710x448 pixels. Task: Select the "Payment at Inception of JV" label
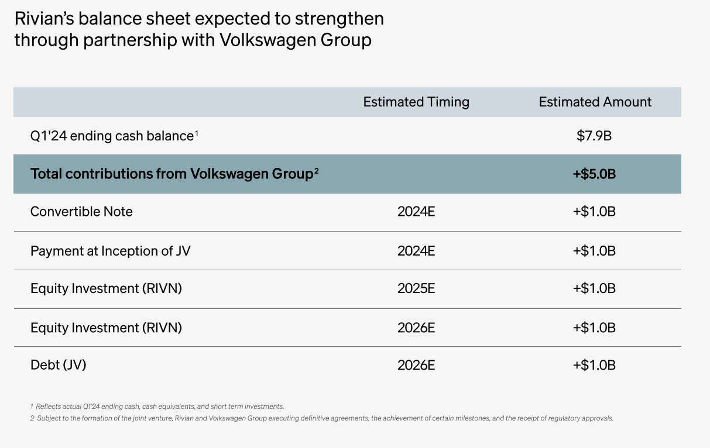pos(111,251)
